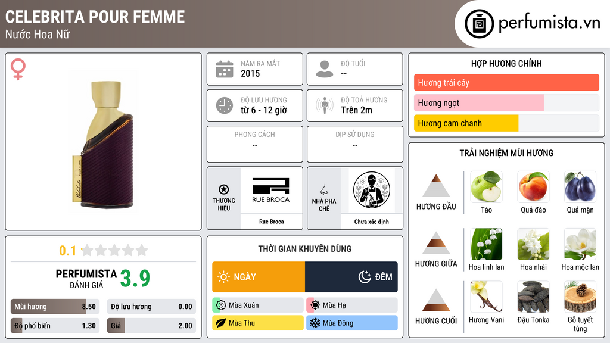Click the Celebrita perfume bottle photo

click(103, 142)
